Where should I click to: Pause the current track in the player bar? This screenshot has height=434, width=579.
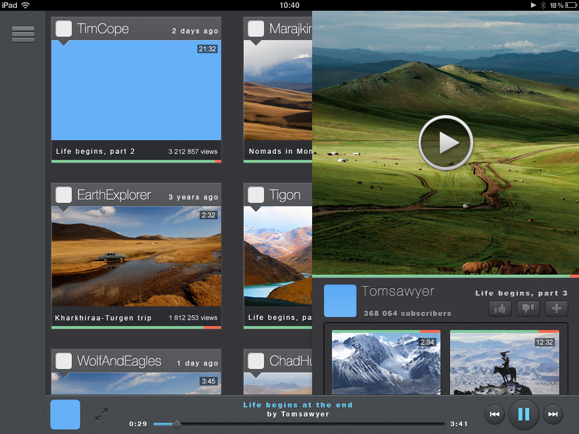pyautogui.click(x=524, y=414)
